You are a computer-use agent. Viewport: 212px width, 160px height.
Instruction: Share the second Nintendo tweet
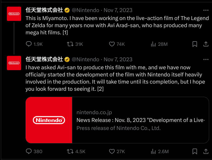(205, 151)
